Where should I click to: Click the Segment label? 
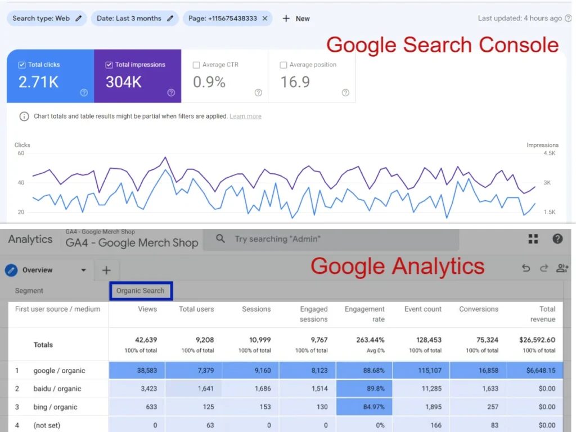tap(29, 291)
